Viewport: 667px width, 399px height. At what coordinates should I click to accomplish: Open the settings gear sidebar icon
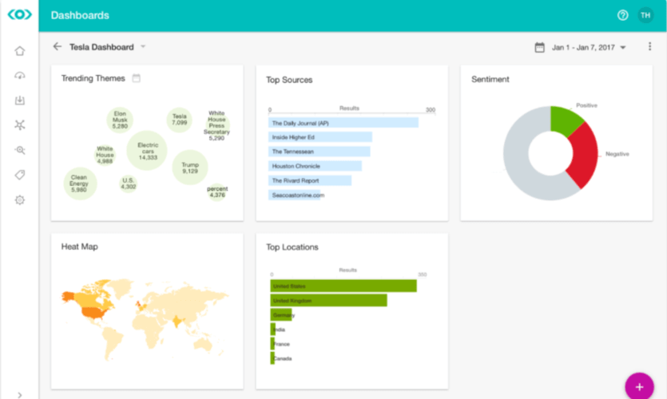(x=19, y=199)
